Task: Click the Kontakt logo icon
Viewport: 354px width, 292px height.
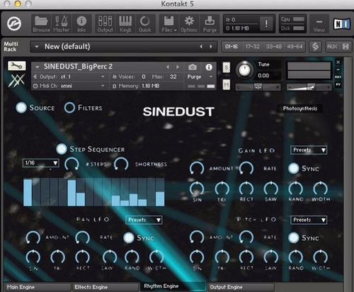Action: pyautogui.click(x=14, y=23)
